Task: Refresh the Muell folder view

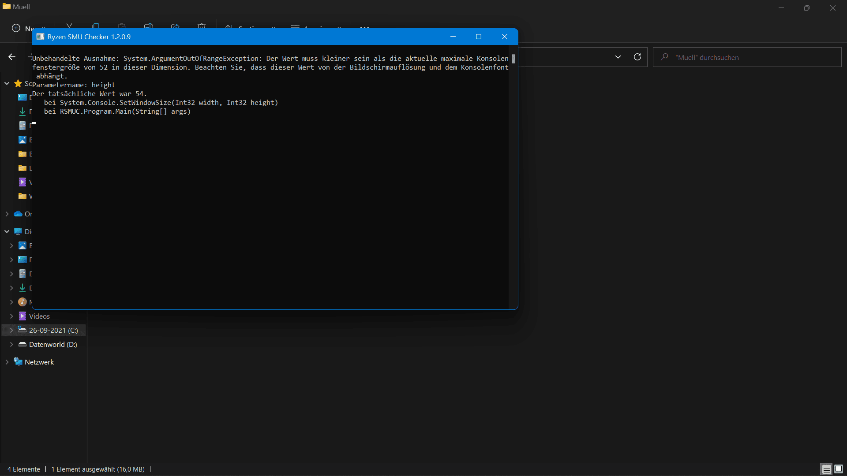Action: (637, 57)
